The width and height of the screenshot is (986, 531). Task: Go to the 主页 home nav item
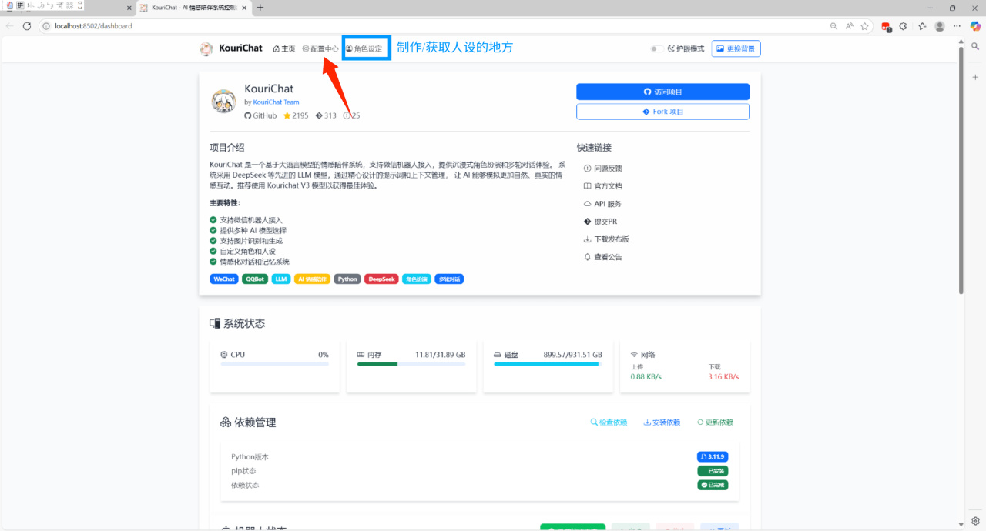pyautogui.click(x=284, y=48)
